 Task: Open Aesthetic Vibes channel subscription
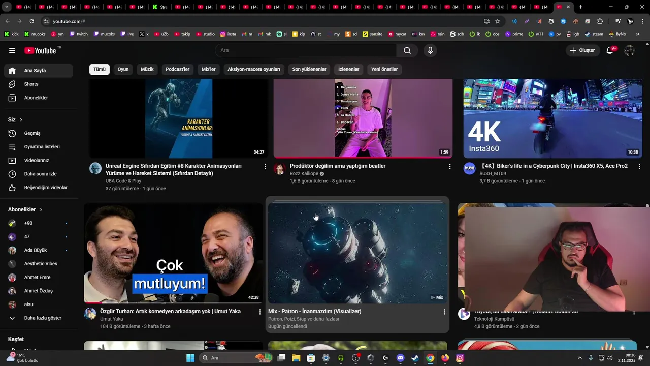point(39,264)
